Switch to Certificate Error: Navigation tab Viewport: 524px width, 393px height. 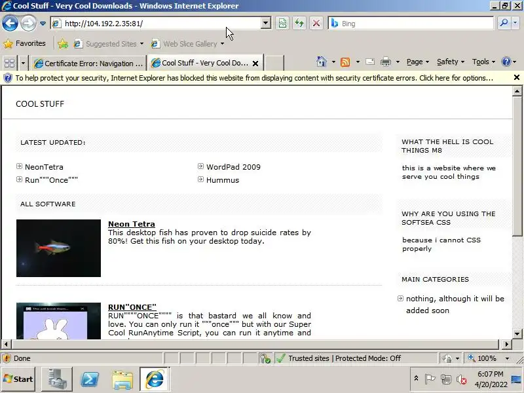[x=88, y=63]
